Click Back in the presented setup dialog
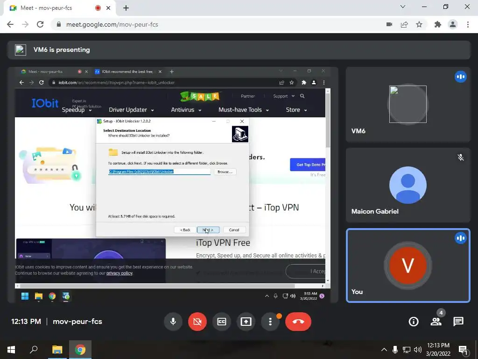Image resolution: width=478 pixels, height=359 pixels. (x=185, y=230)
